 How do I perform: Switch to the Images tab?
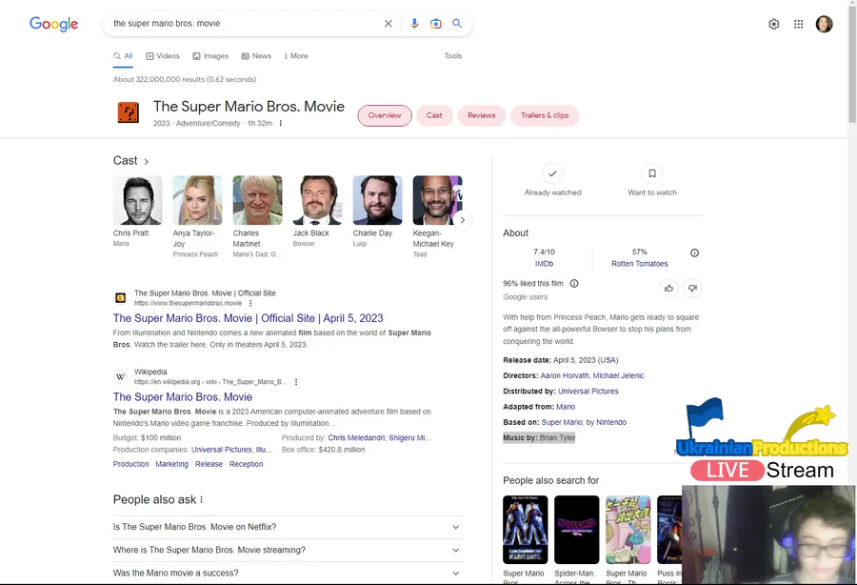[210, 56]
